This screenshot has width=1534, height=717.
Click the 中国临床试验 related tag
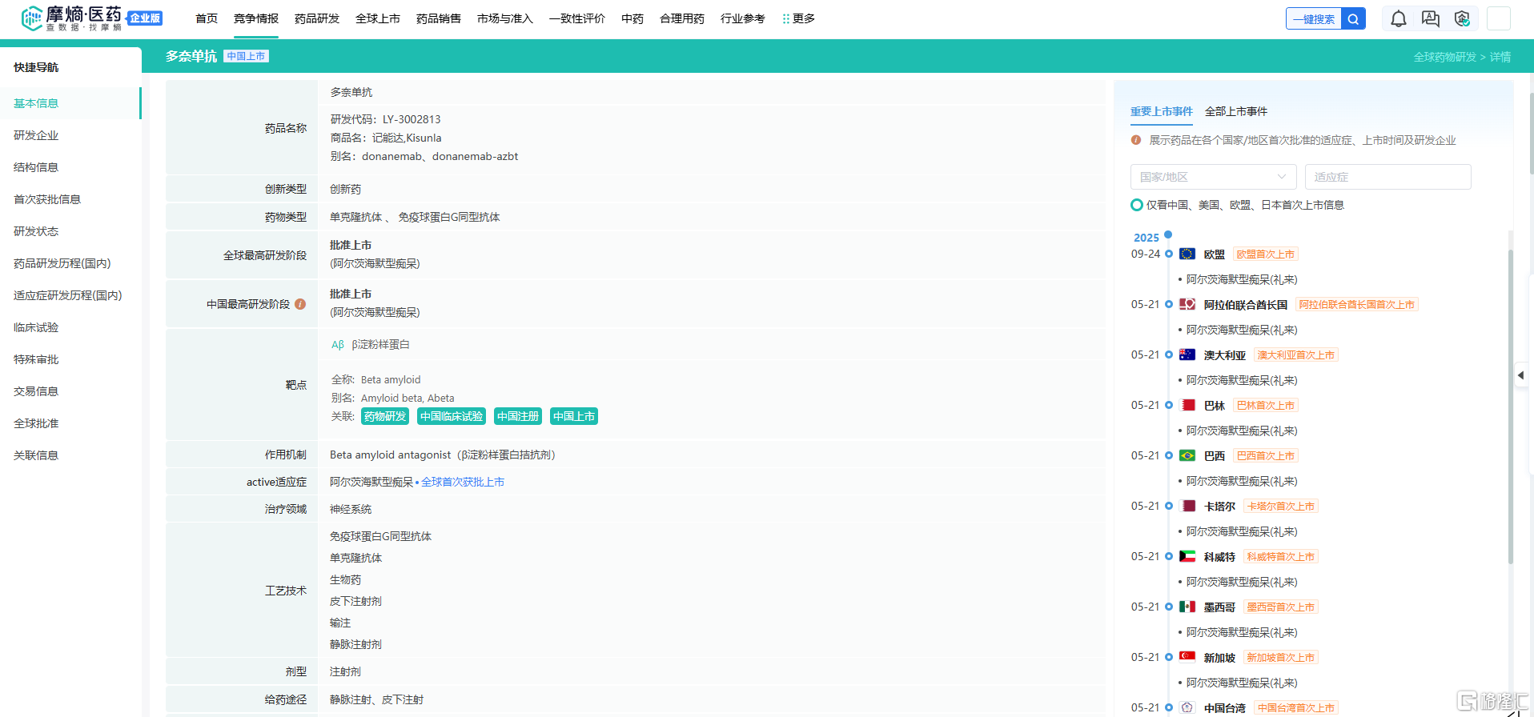pyautogui.click(x=452, y=416)
